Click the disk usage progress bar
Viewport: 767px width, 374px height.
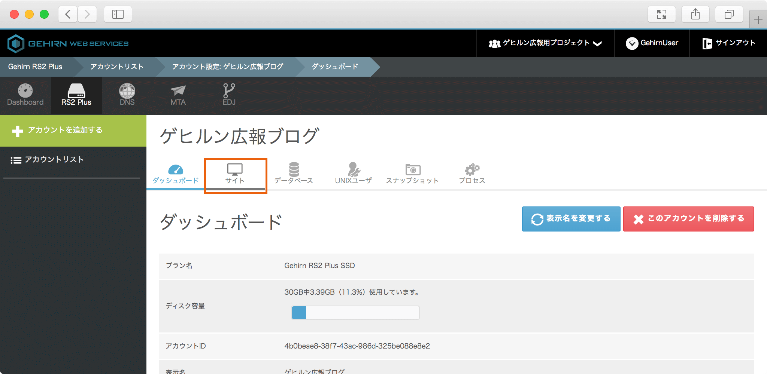click(x=355, y=312)
